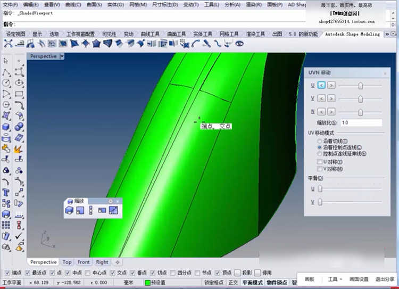This screenshot has height=289, width=399.
Task: Select the Box solid tool in left toolbar
Action: pos(6,127)
